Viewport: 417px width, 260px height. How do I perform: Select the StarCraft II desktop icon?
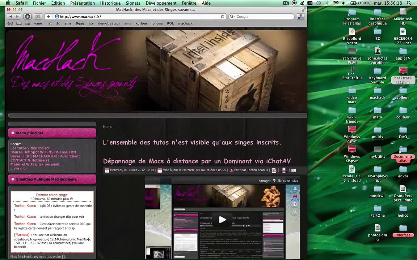(352, 74)
